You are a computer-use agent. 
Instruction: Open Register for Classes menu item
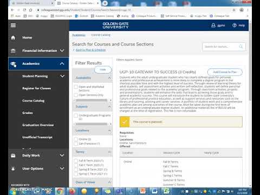pos(36,88)
